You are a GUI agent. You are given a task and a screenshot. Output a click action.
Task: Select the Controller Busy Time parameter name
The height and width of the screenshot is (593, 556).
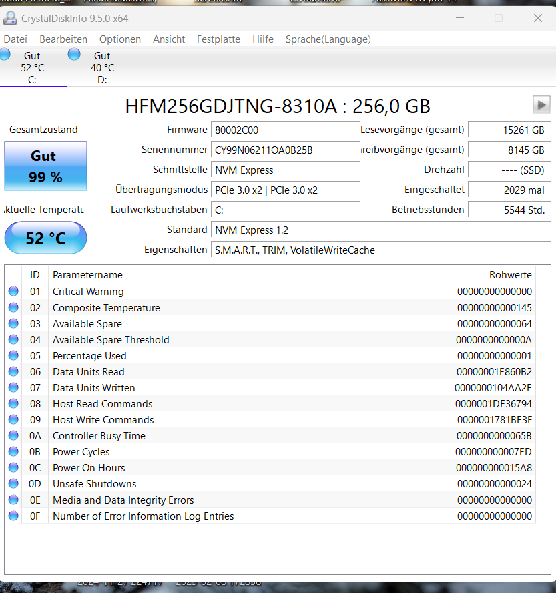coord(99,435)
